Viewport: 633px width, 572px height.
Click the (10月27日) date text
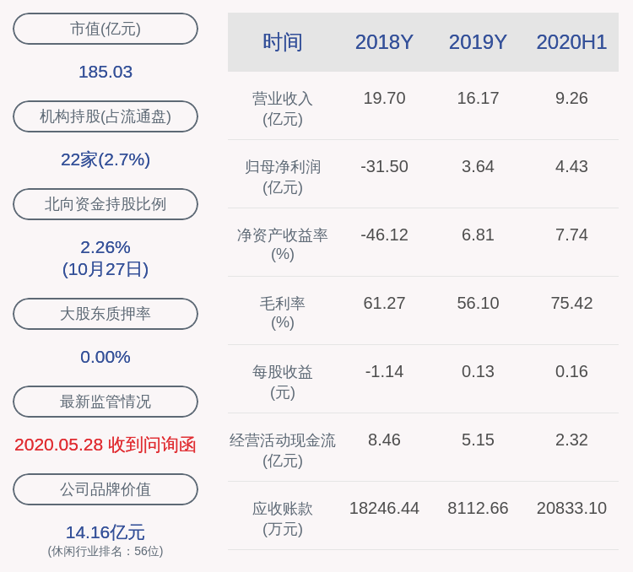click(x=105, y=269)
